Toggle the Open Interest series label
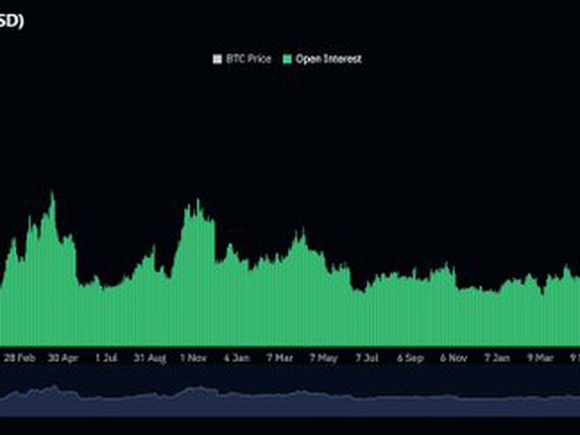 [328, 59]
